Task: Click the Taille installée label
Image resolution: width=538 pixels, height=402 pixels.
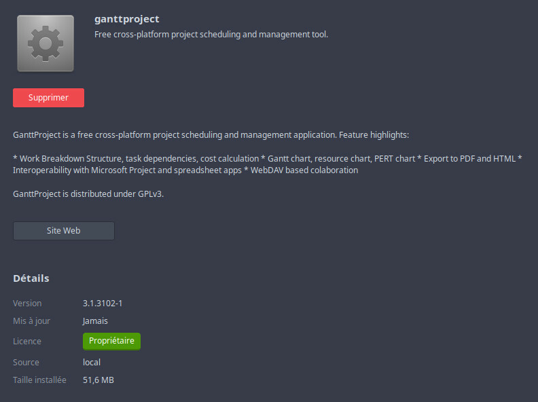Action: tap(39, 380)
